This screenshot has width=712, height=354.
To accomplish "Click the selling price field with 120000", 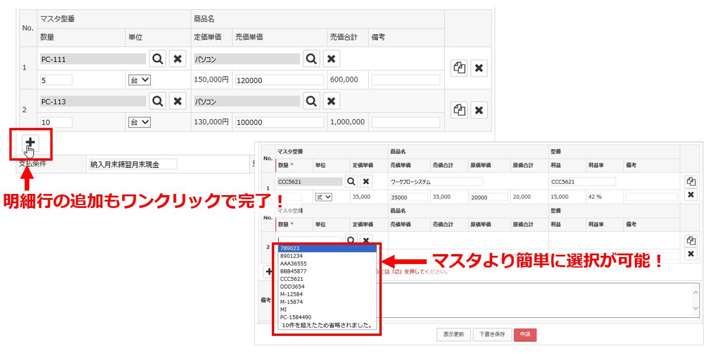I will [279, 80].
